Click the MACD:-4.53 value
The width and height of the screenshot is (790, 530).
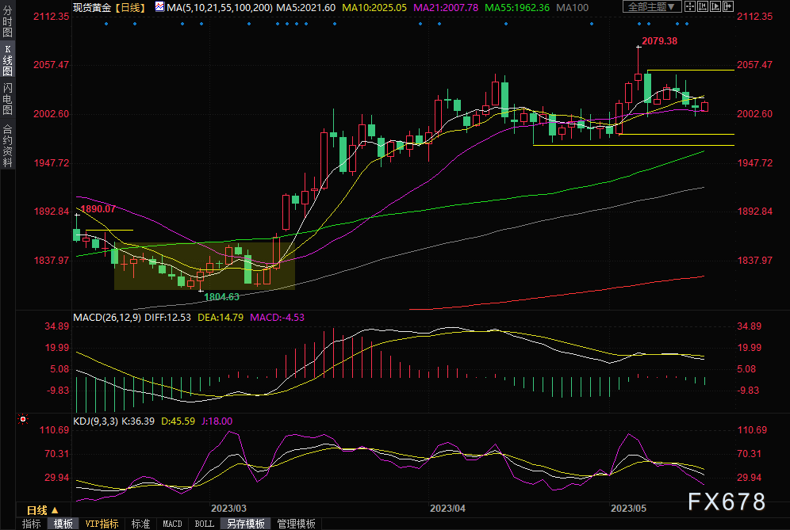pos(277,318)
